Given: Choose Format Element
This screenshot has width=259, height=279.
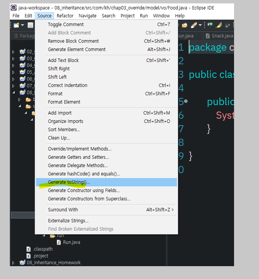Looking at the screenshot, I should tap(106, 102).
